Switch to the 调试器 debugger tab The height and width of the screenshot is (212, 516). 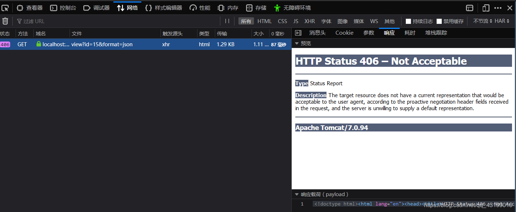point(96,8)
